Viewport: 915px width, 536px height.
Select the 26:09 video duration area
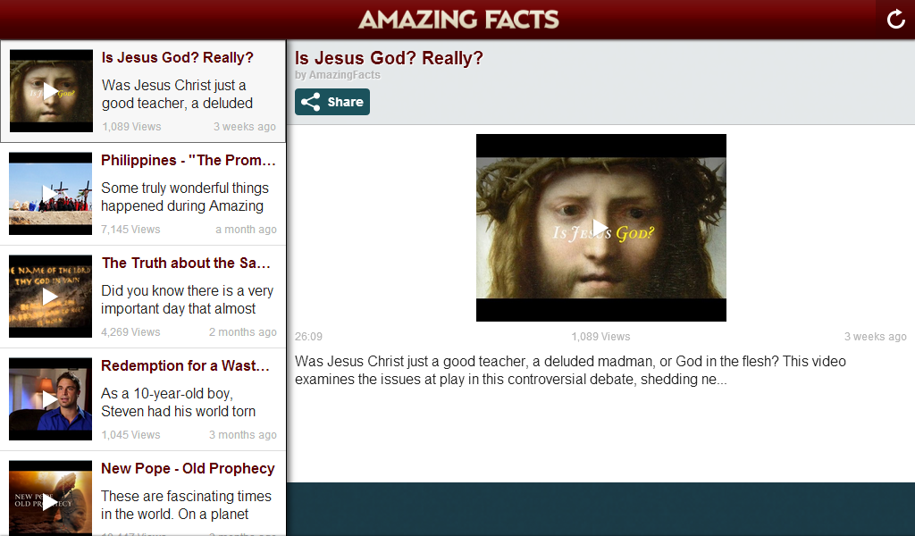click(x=306, y=337)
